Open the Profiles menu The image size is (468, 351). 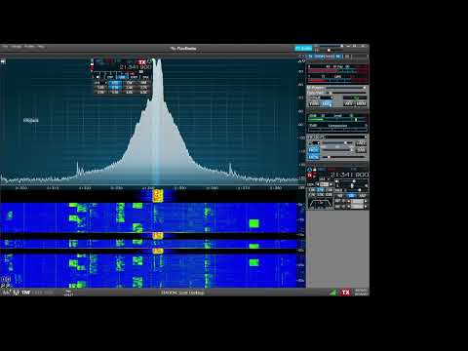click(x=29, y=47)
